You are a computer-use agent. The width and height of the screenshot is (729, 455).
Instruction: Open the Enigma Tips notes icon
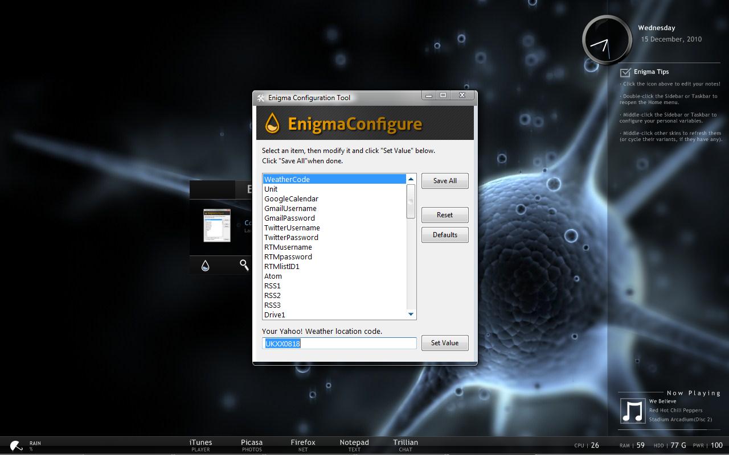[626, 72]
